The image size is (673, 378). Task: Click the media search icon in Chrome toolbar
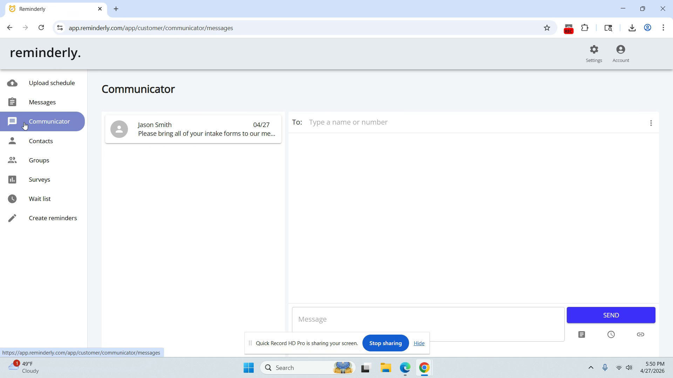(608, 28)
